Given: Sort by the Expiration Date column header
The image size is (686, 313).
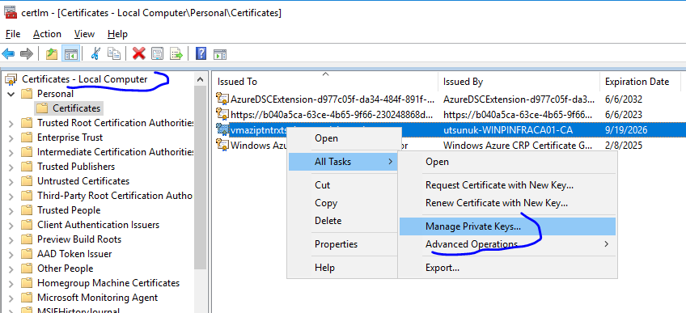Looking at the screenshot, I should point(640,82).
